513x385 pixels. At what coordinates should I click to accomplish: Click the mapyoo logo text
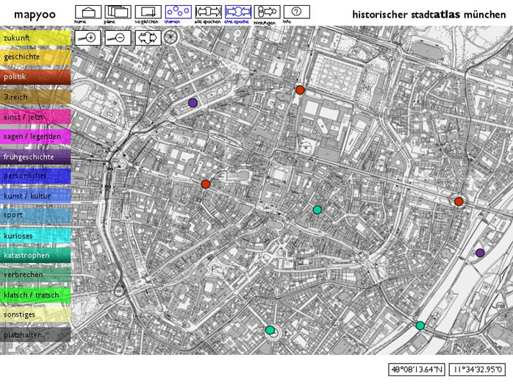tap(32, 14)
